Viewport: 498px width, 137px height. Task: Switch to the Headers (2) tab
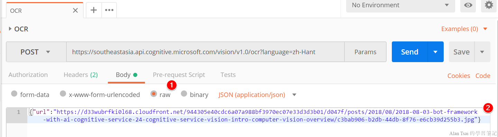point(81,75)
